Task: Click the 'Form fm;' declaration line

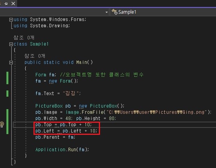Action: (46, 75)
